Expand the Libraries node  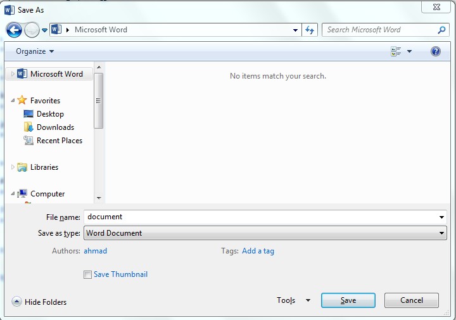click(13, 167)
